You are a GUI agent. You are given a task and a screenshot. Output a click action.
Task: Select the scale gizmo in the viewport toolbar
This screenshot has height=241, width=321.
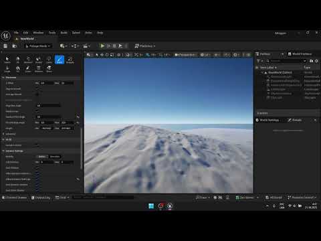[112, 55]
